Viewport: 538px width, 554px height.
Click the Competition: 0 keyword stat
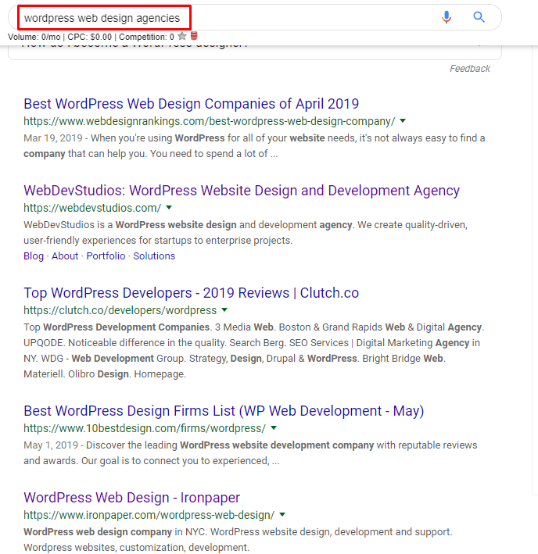146,37
